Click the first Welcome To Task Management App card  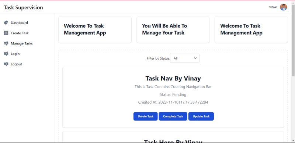95,30
